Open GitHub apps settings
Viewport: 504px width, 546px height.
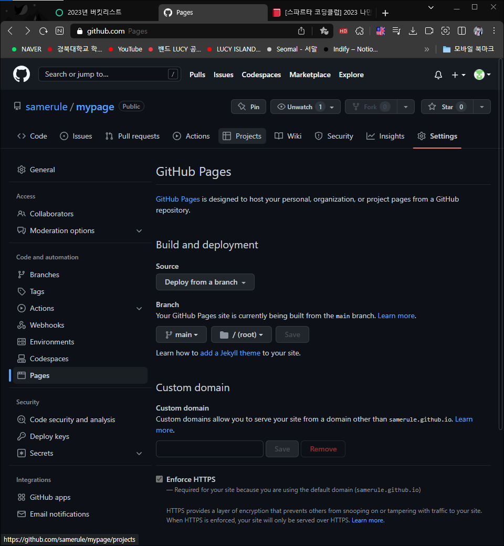(x=80, y=497)
